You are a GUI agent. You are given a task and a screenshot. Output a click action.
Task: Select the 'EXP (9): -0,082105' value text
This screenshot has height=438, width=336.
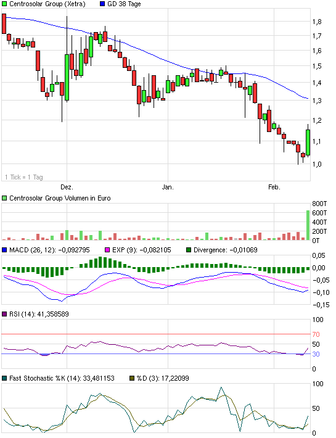[x=142, y=250]
